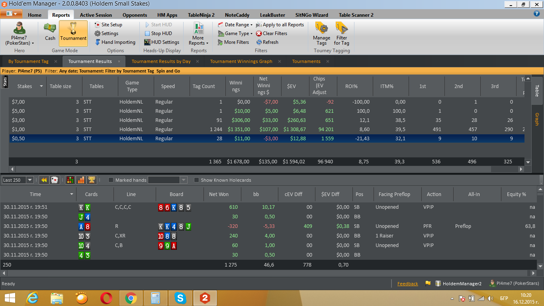Sort results by the ROI% column
Screen dimensions: 544x306
click(351, 86)
